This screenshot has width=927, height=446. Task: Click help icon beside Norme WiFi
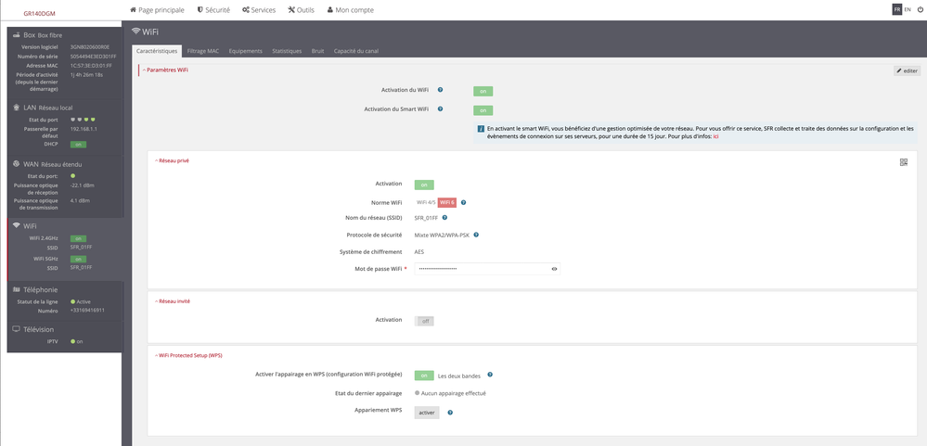pyautogui.click(x=463, y=202)
